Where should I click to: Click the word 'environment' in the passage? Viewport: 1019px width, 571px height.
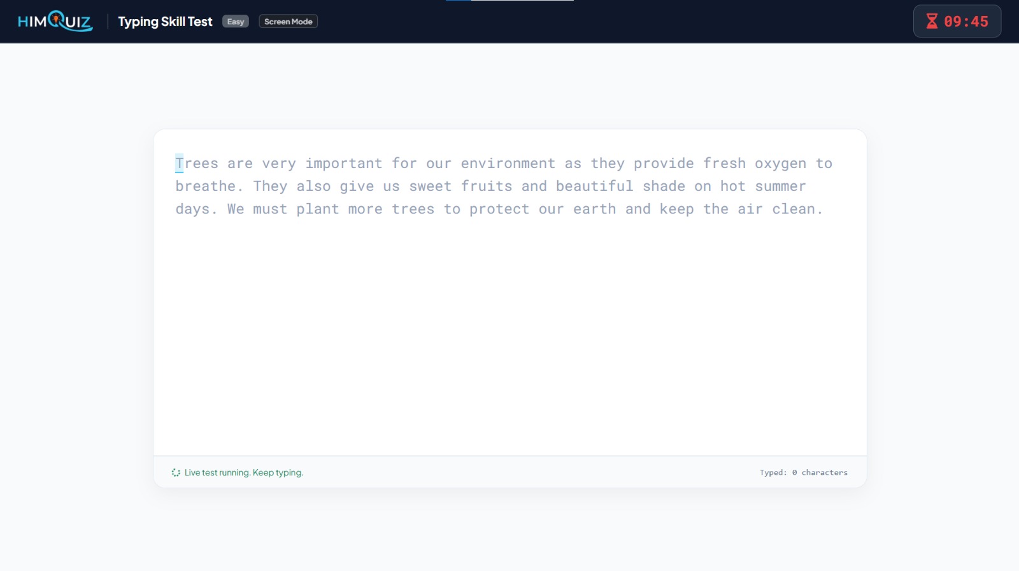coord(508,164)
